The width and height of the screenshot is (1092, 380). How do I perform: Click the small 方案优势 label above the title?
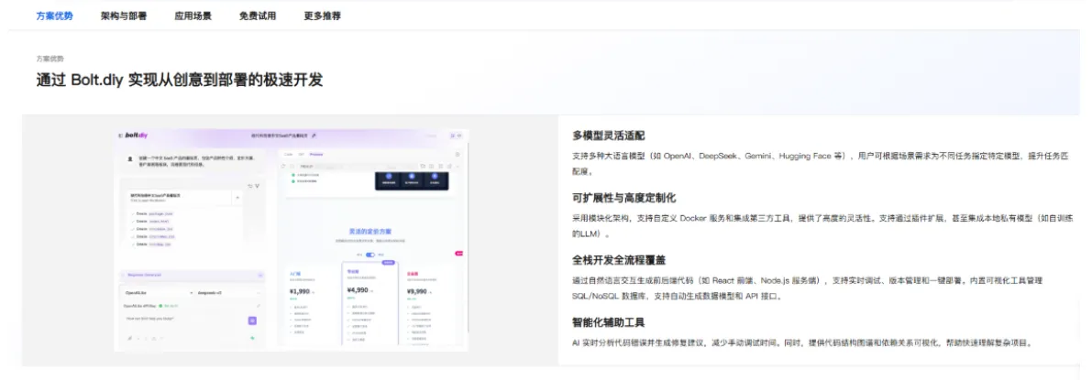[x=50, y=59]
